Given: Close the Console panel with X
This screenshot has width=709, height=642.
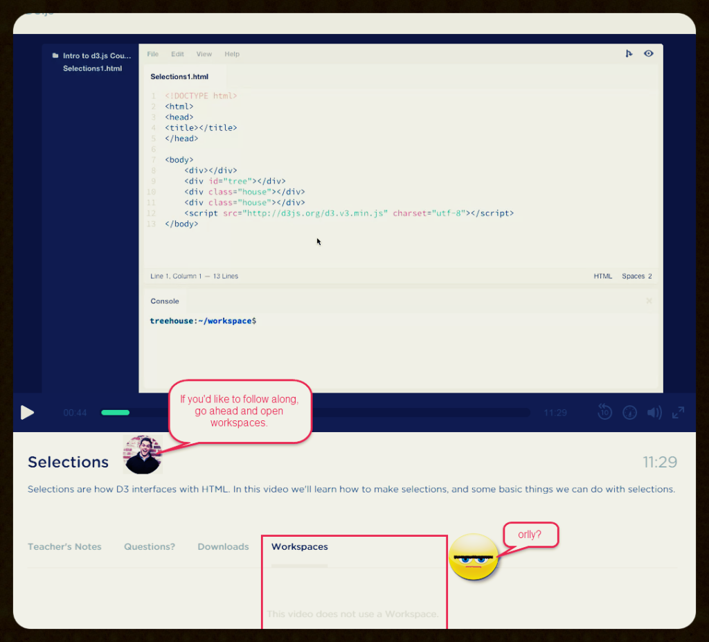Looking at the screenshot, I should click(649, 301).
